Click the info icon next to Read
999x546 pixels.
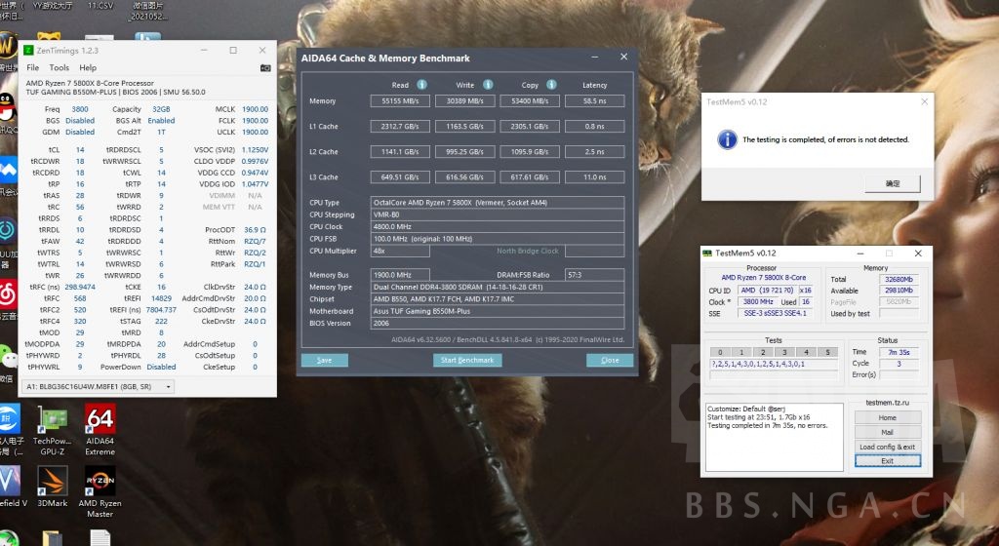421,85
